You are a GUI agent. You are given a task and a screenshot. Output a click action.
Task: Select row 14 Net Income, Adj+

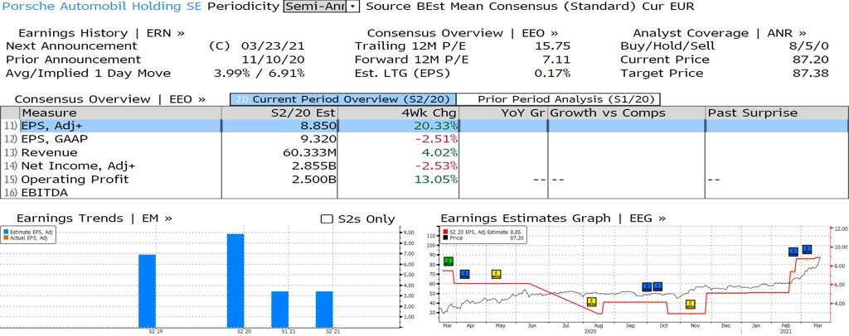424,166
